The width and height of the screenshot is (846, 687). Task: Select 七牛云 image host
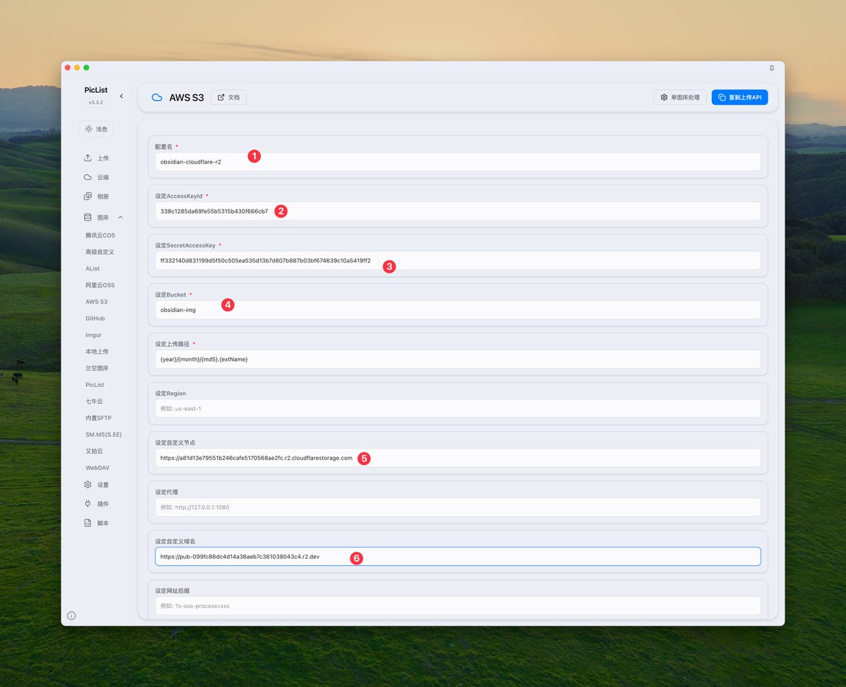[x=94, y=402]
